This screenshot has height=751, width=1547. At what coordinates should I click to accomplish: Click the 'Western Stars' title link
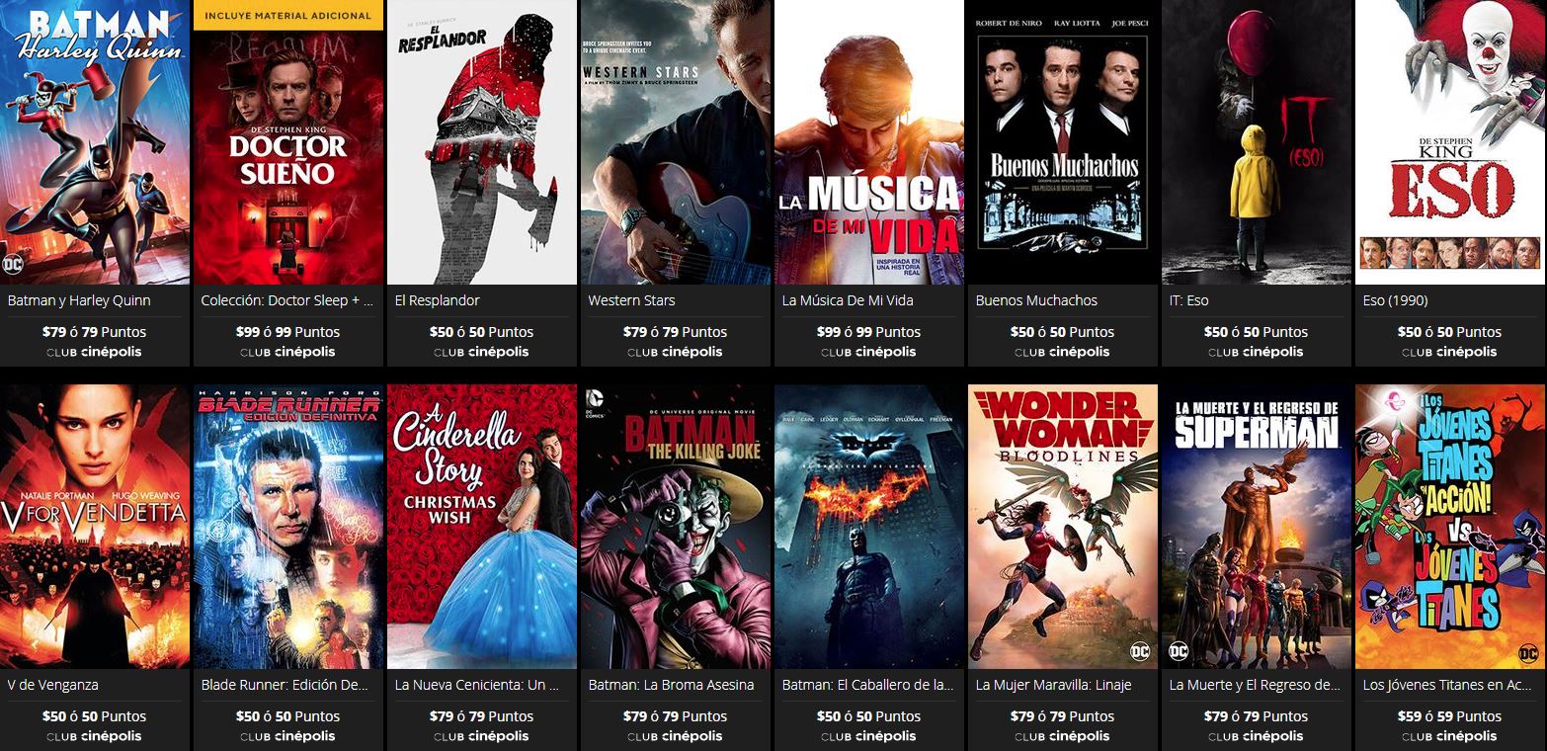(x=631, y=300)
